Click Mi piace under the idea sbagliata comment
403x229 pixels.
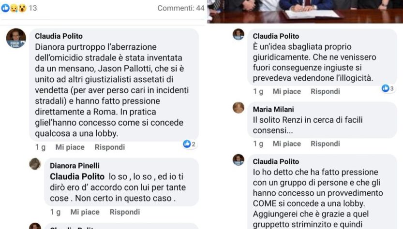tap(287, 91)
